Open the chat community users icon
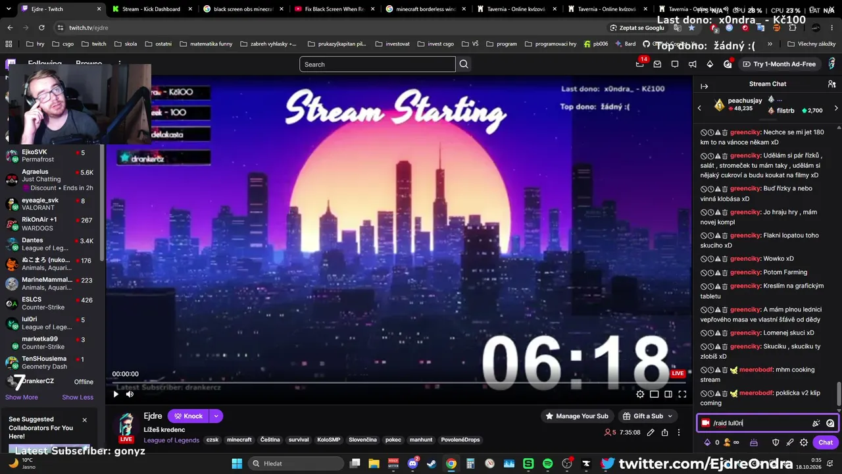Screen dimensions: 842x474 pyautogui.click(x=831, y=84)
